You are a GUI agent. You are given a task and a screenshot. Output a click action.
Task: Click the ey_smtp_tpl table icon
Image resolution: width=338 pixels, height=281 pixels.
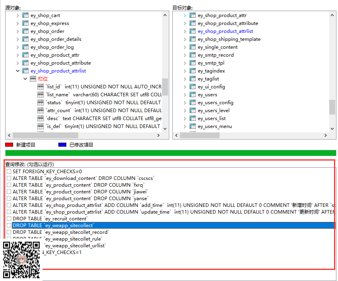coord(193,63)
